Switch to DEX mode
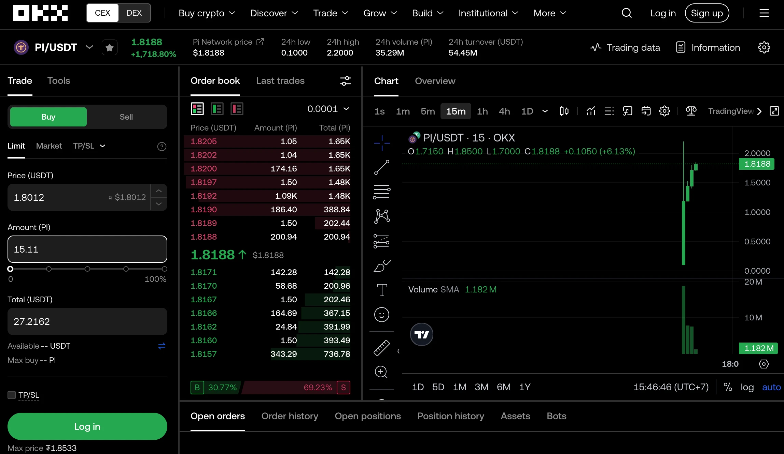Screen dimensions: 784x454 pos(134,13)
